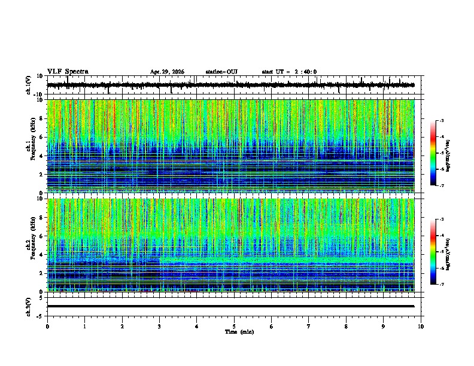Select the 3 minute tick on time axis
The height and width of the screenshot is (366, 474).
159,327
